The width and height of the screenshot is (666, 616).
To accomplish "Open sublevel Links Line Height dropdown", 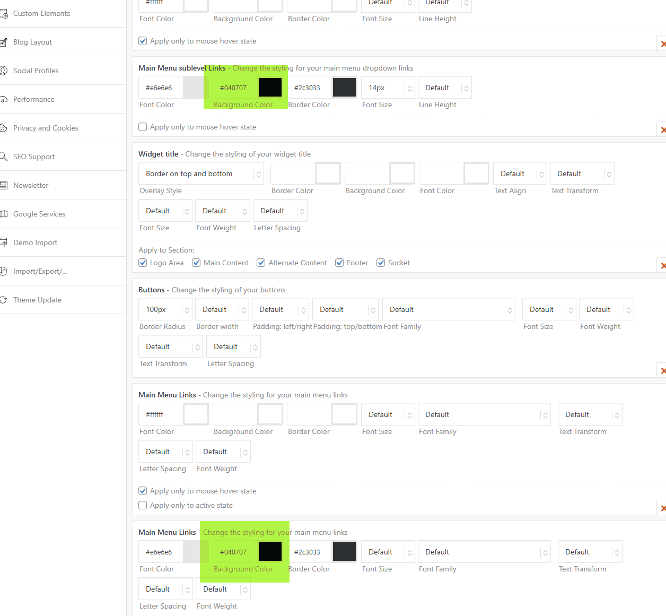I will coord(445,88).
